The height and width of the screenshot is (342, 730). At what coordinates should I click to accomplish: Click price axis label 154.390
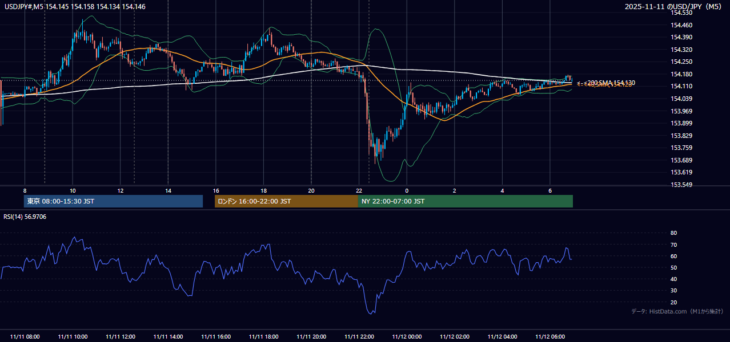click(x=681, y=37)
